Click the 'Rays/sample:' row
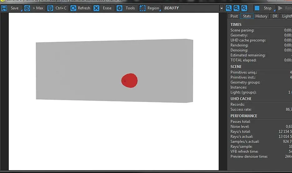 coord(261,147)
